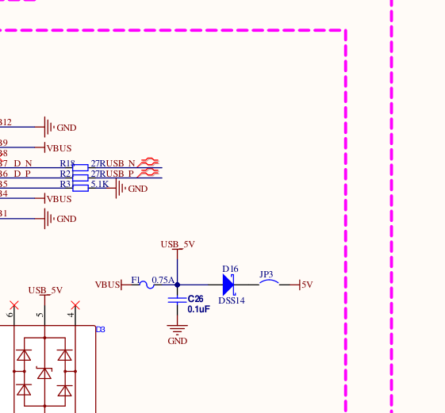Select the F1 designator label
The height and width of the screenshot is (413, 445).
coord(136,280)
